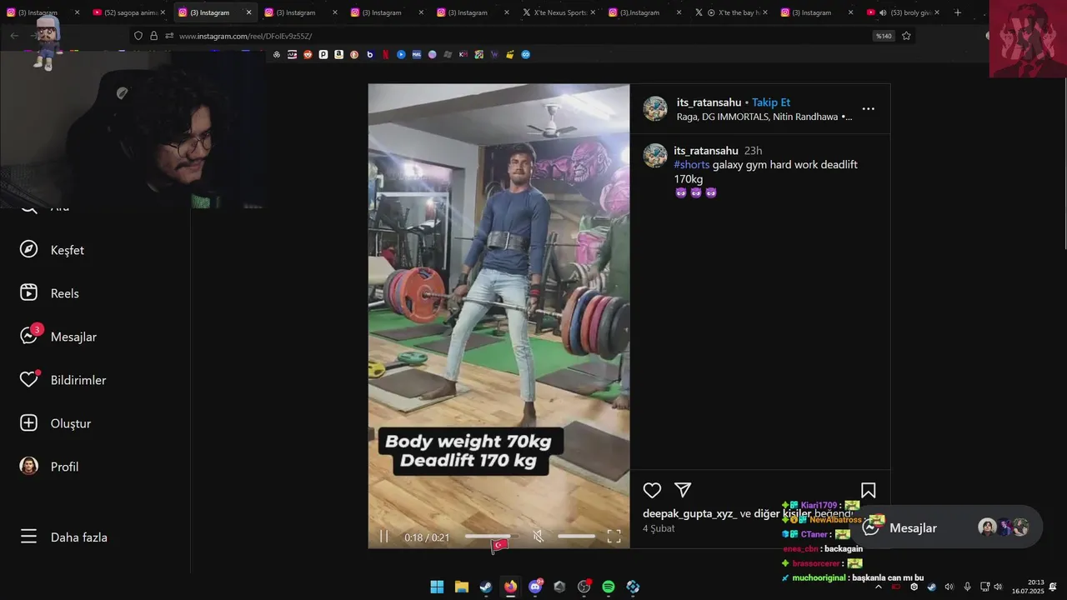Open the Amazon bookmark
Screen dimensions: 1067x600
(x=338, y=54)
